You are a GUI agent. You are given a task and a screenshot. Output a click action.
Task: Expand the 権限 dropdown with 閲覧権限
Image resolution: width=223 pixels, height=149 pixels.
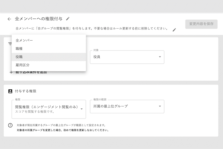(49, 109)
